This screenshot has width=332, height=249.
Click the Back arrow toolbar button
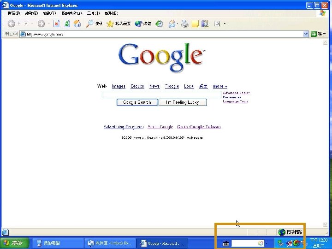(x=11, y=24)
